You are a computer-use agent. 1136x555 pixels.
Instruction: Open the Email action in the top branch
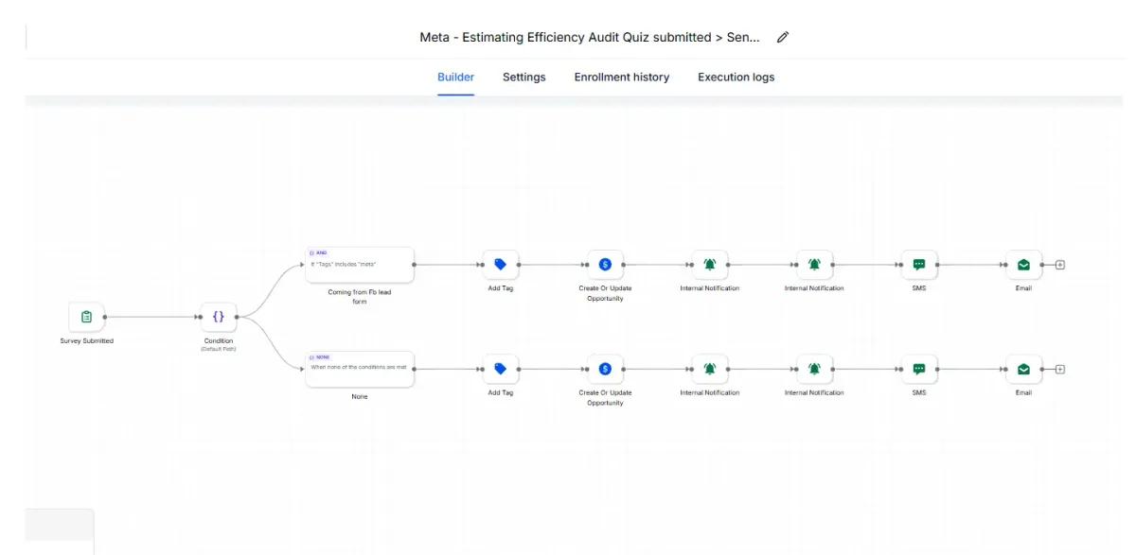(1023, 265)
